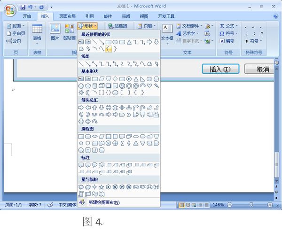Choose highlighted left brace in recent shapes
The height and width of the screenshot is (231, 282).
(108, 49)
